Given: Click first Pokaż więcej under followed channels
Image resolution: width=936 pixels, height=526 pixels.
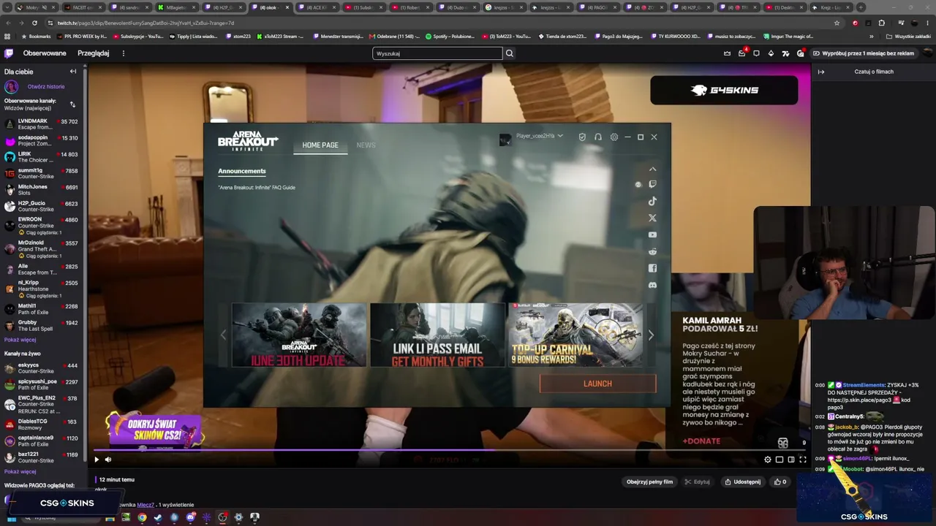Looking at the screenshot, I should 20,340.
